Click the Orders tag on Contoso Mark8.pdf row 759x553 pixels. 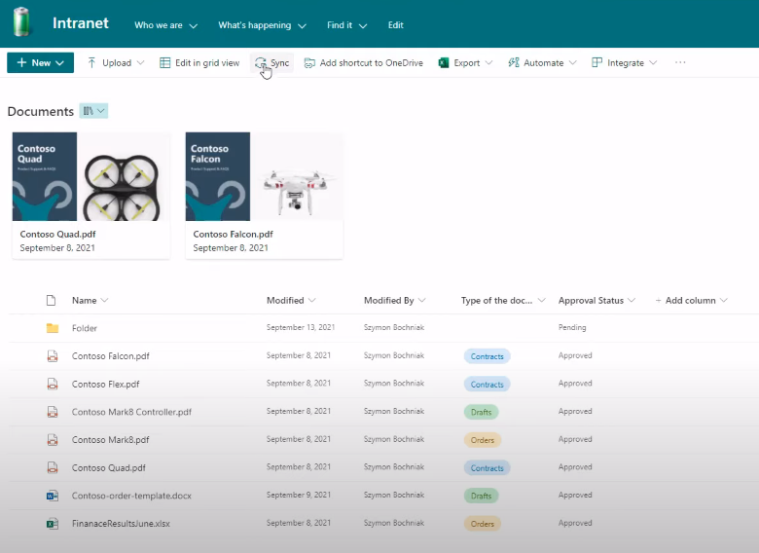click(x=483, y=440)
